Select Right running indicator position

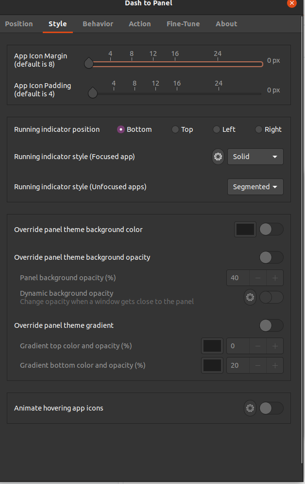269,129
